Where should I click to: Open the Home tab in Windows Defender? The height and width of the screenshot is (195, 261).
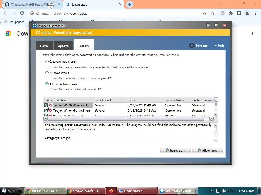44,46
